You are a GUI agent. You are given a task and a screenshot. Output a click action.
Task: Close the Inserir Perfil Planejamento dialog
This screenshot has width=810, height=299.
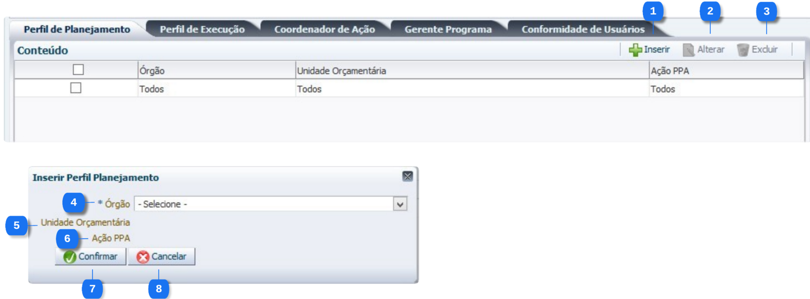pos(408,176)
